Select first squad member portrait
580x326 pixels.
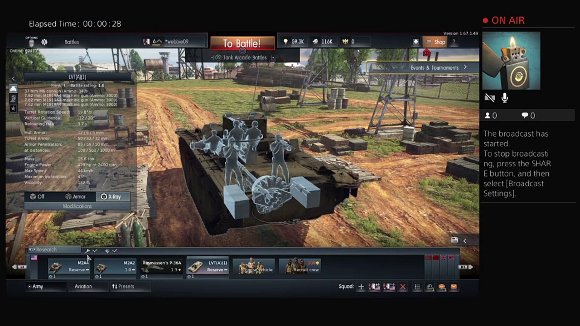[374, 287]
